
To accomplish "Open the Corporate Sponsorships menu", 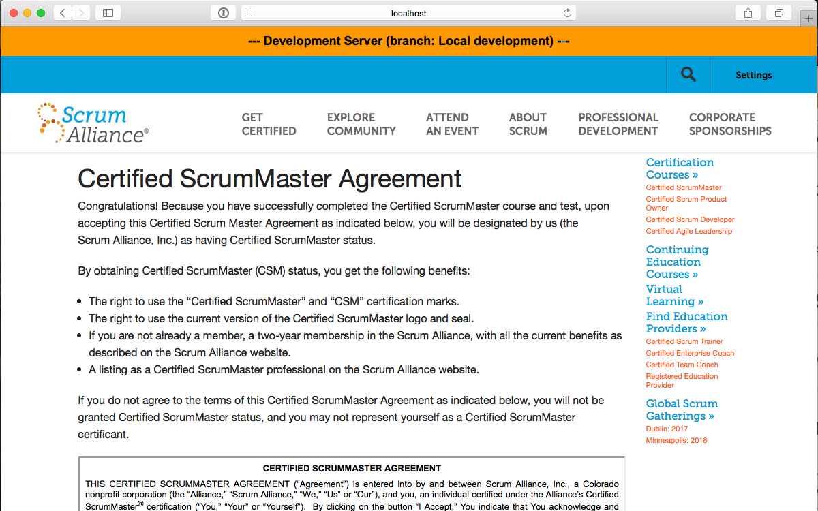I will click(730, 124).
